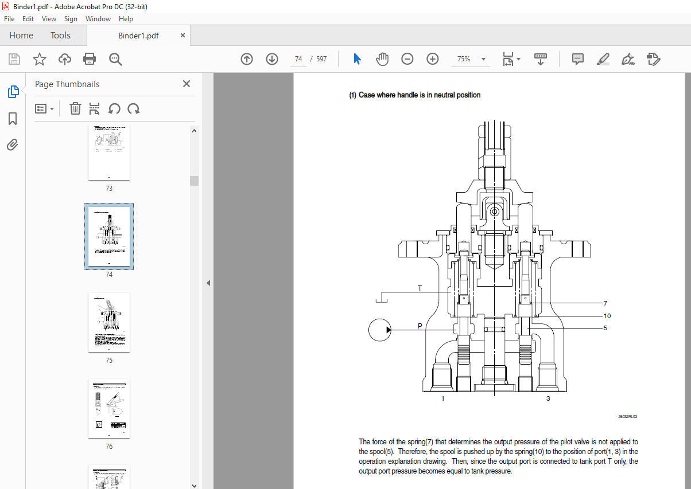Zoom in with the plus icon

tap(433, 59)
